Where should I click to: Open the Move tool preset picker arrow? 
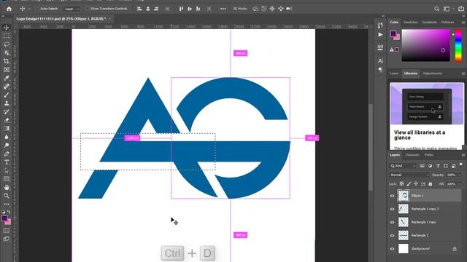29,9
